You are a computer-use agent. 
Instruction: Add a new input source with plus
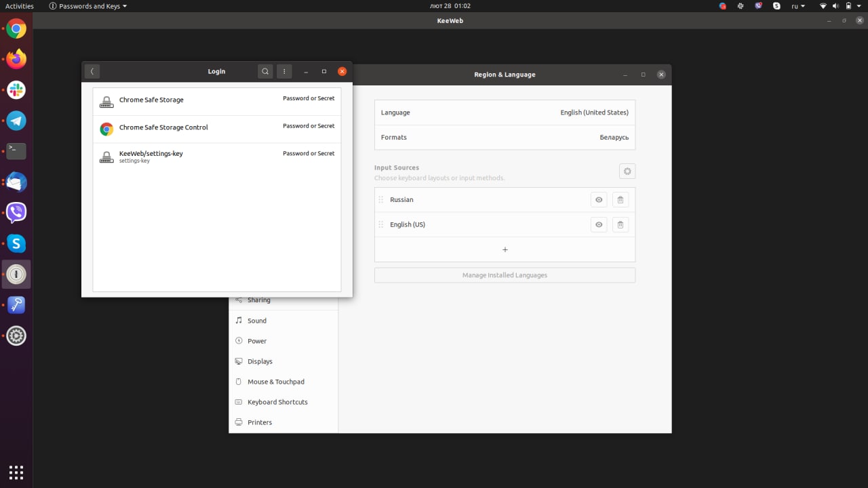505,249
